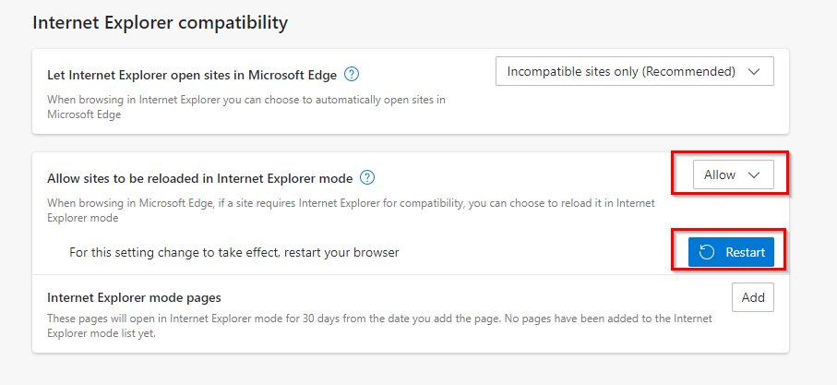Expand the chevron next to Allow
This screenshot has width=837, height=385.
(754, 174)
